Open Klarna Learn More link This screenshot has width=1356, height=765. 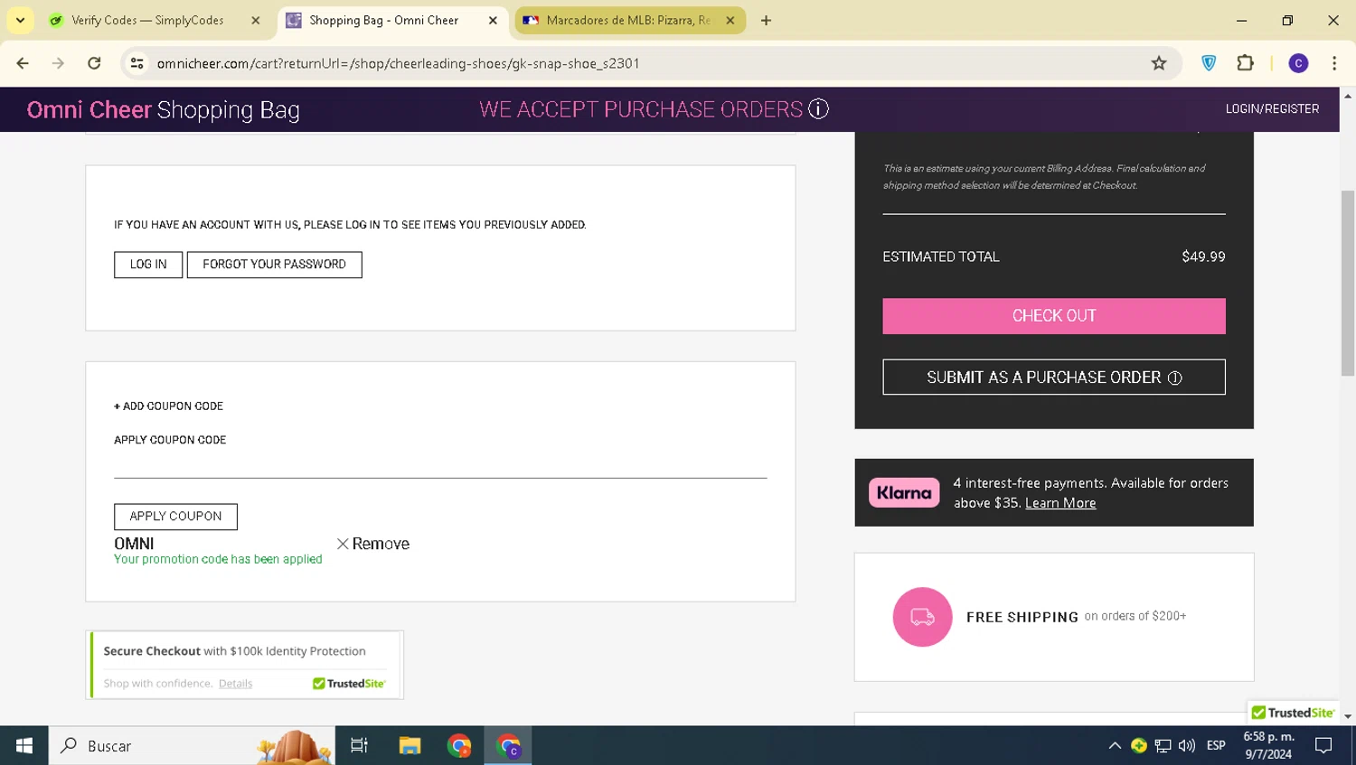click(x=1060, y=503)
